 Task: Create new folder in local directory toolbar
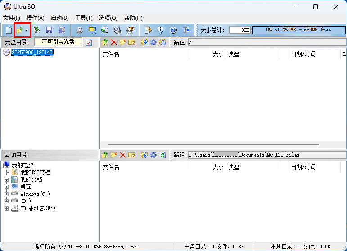pos(114,155)
